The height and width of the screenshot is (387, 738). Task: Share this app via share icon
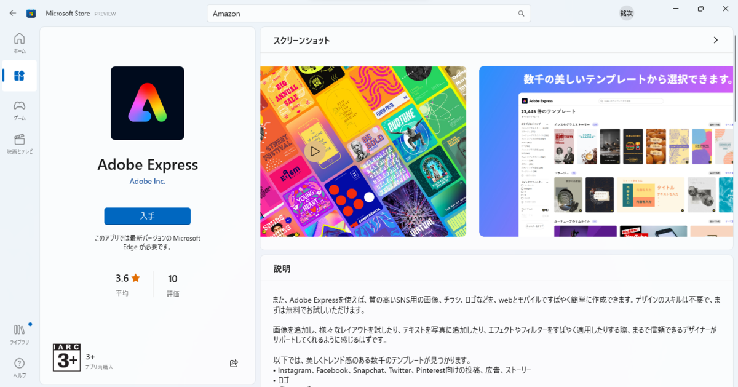tap(234, 363)
